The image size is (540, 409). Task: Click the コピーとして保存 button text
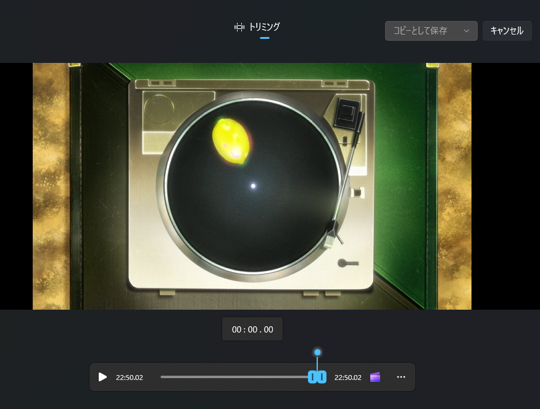(420, 31)
